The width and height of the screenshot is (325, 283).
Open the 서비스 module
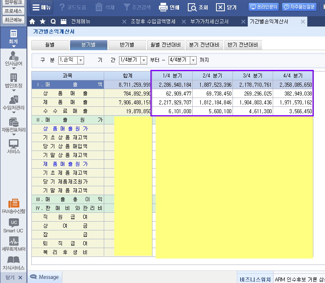[13, 147]
